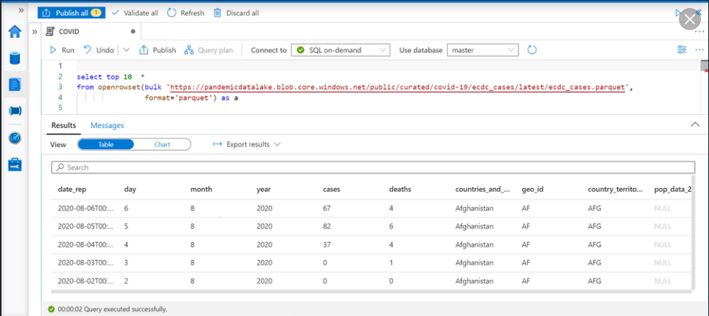Collapse the results panel with chevron
709x316 pixels.
tap(694, 125)
